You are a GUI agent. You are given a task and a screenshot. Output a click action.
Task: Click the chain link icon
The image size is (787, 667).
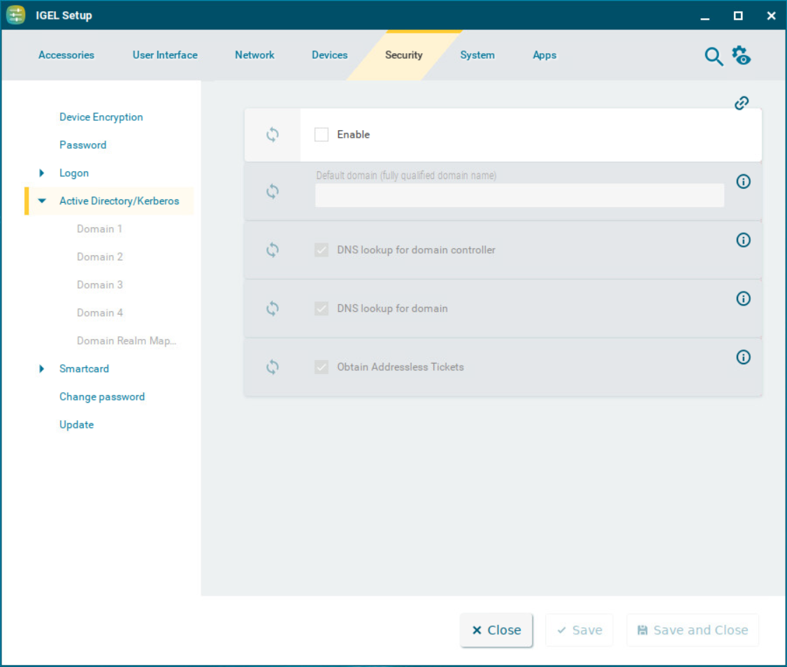(742, 103)
